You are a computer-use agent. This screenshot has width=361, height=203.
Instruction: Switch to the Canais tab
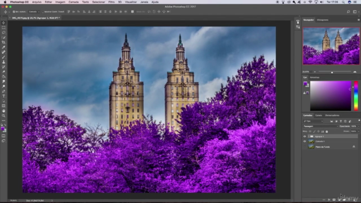(319, 115)
